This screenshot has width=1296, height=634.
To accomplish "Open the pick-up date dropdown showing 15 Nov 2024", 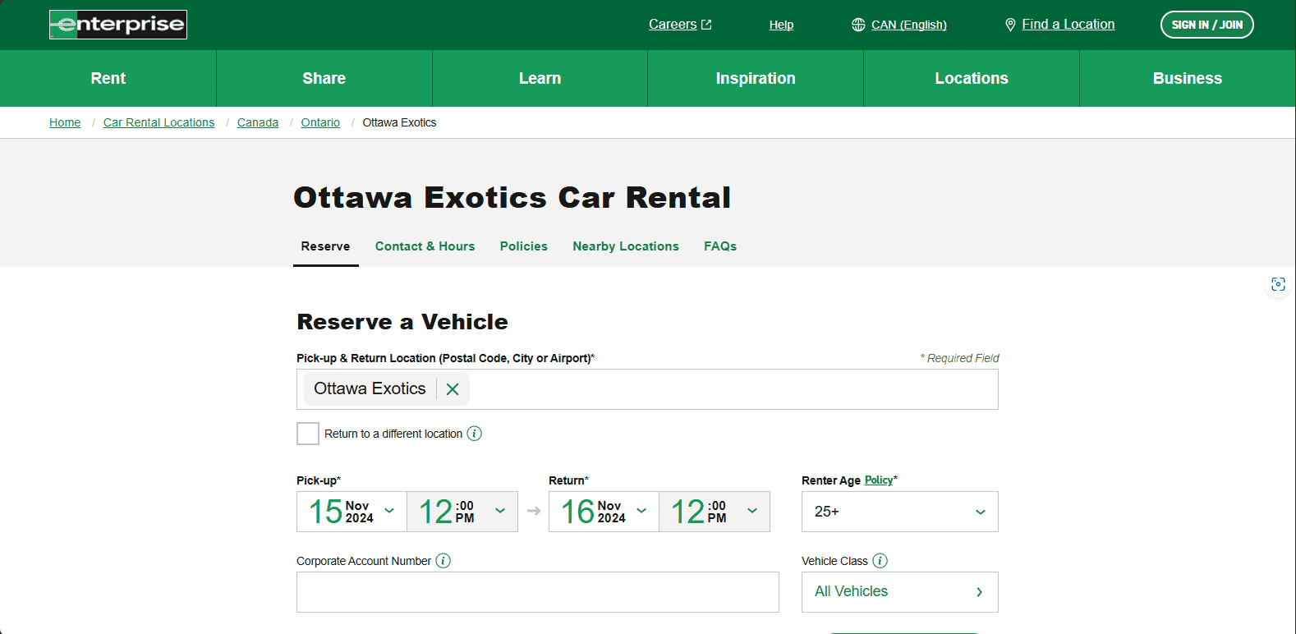I will [352, 512].
